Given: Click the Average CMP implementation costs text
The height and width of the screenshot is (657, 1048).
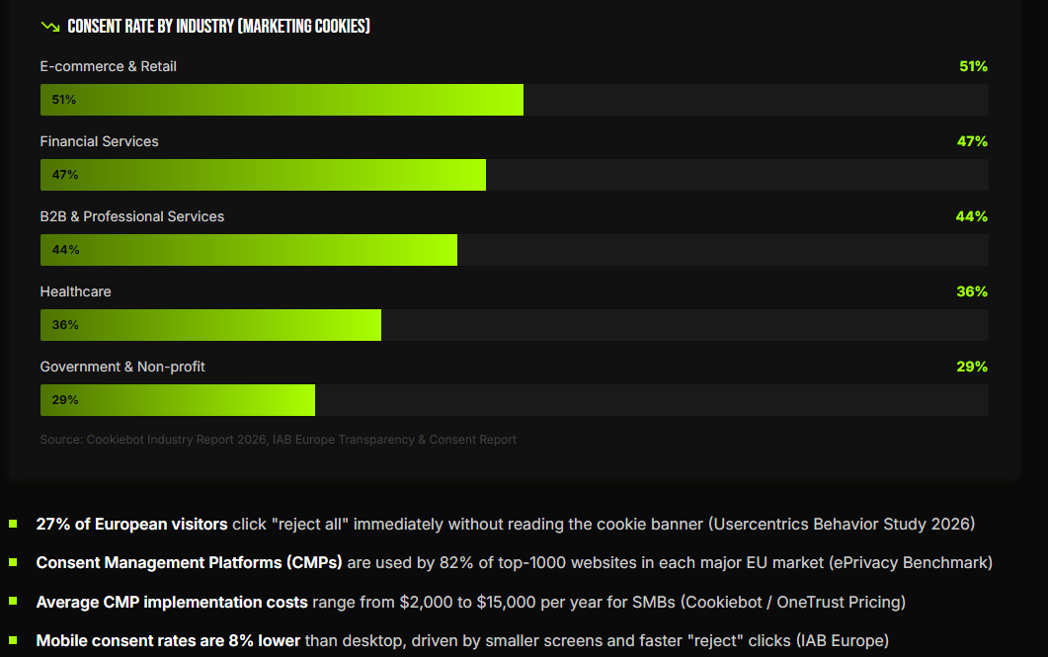Looking at the screenshot, I should (172, 603).
